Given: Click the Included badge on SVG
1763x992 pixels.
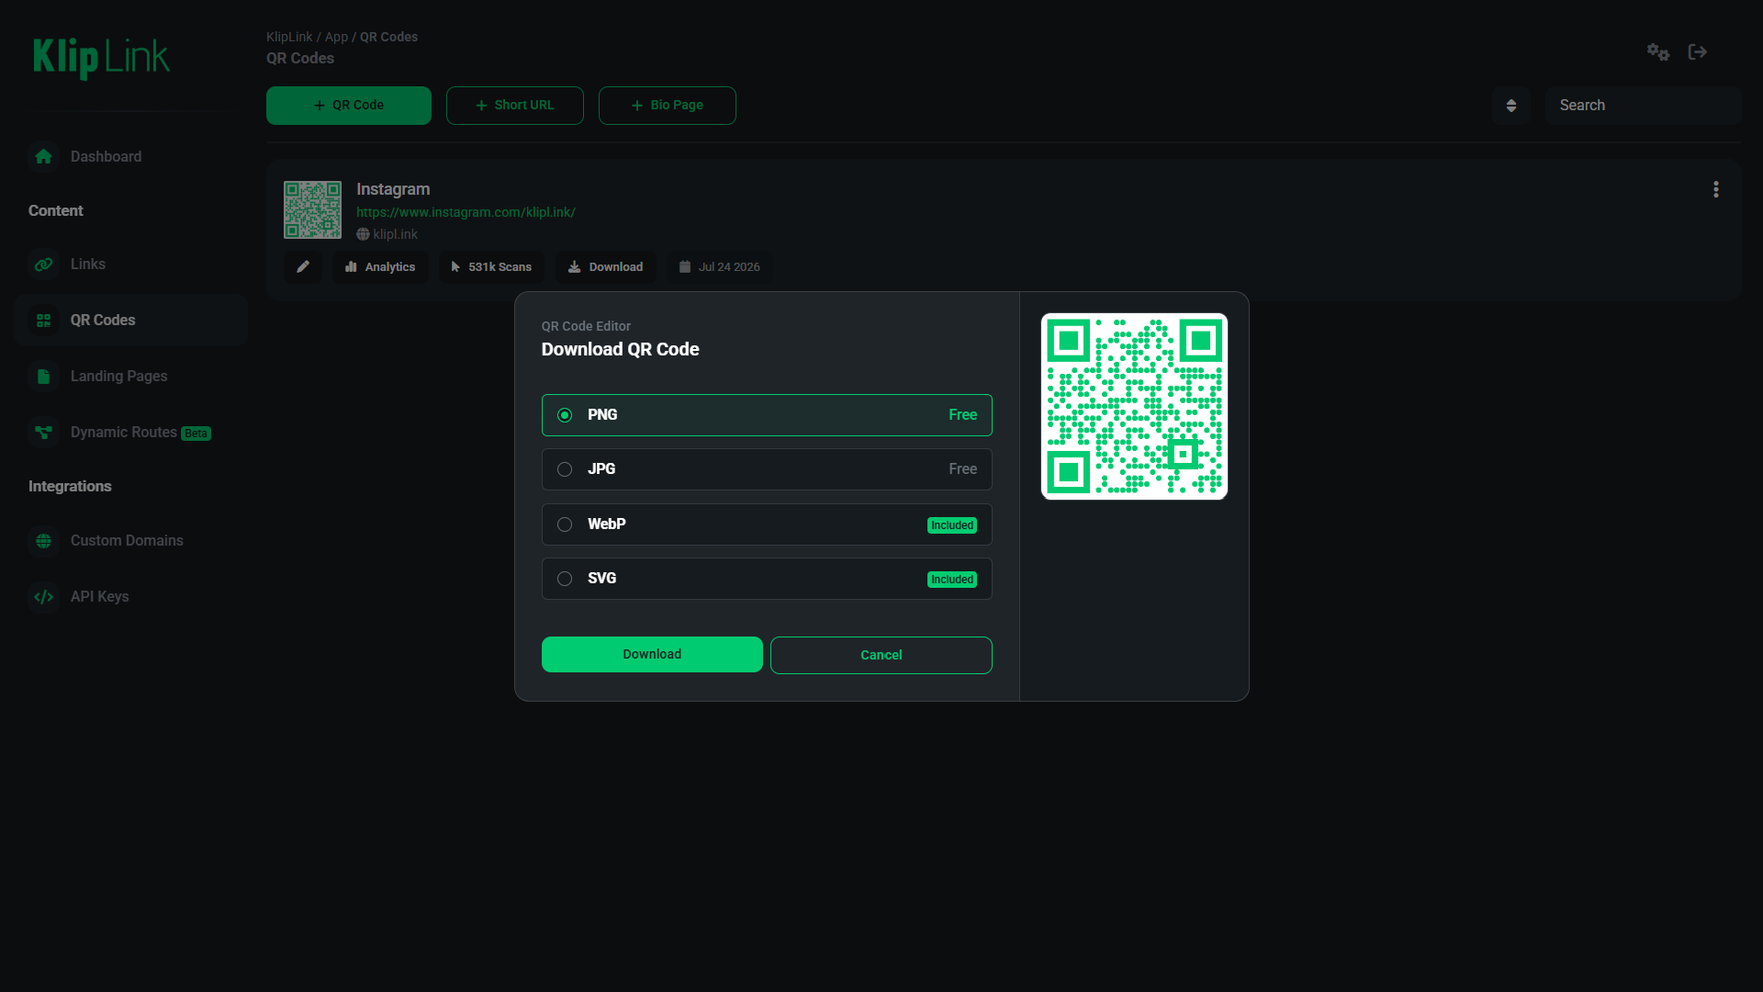Looking at the screenshot, I should [952, 580].
